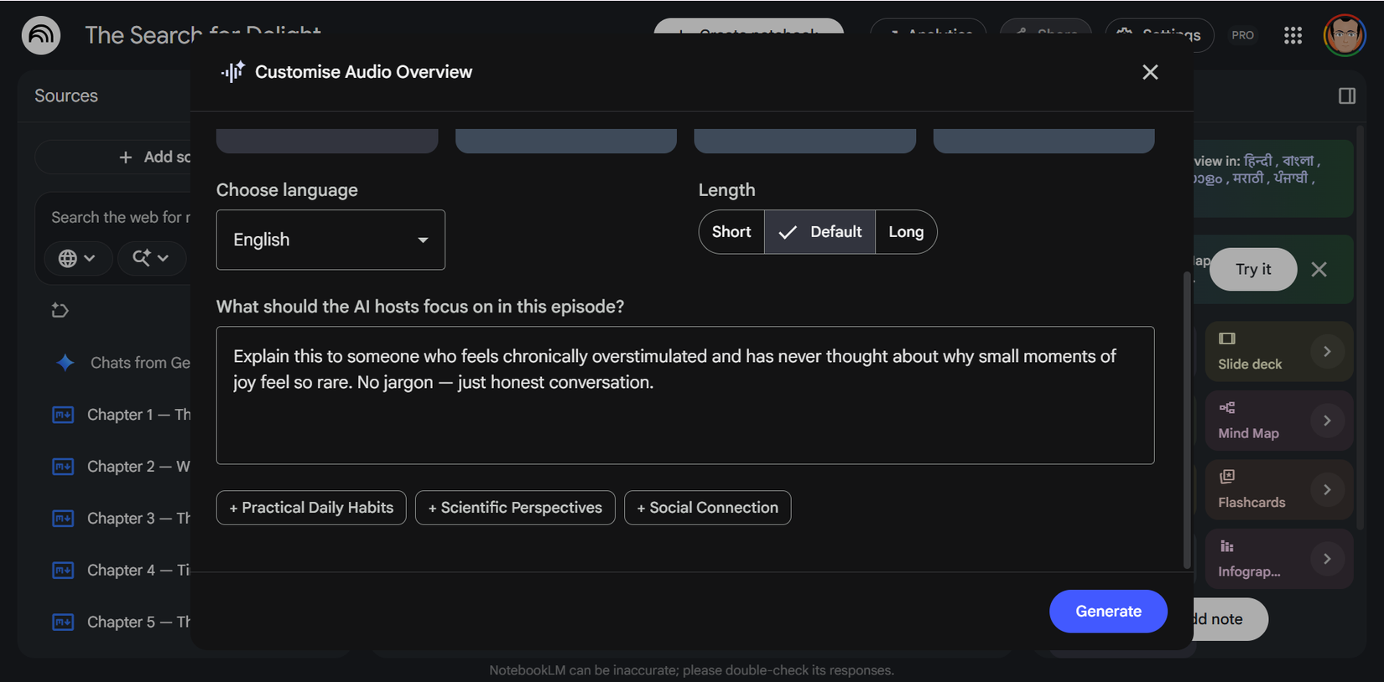Click the Chapter 4 markdown source icon
Image resolution: width=1384 pixels, height=682 pixels.
(63, 571)
